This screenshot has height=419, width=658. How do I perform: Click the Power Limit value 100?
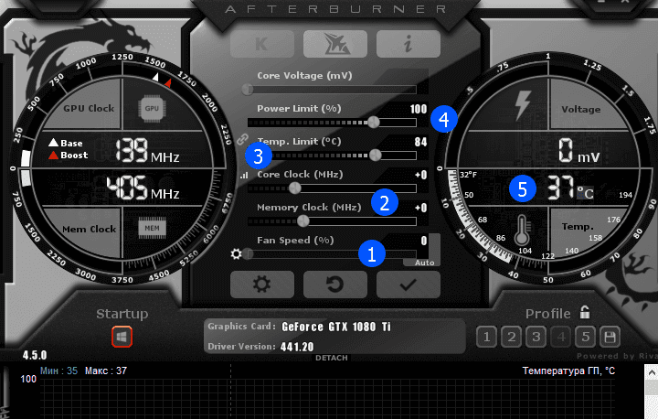(419, 109)
